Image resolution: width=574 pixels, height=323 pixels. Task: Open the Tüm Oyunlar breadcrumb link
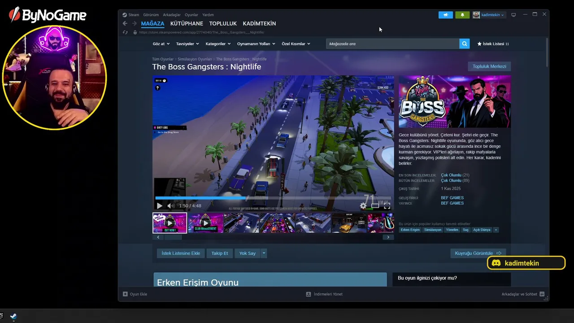point(163,59)
